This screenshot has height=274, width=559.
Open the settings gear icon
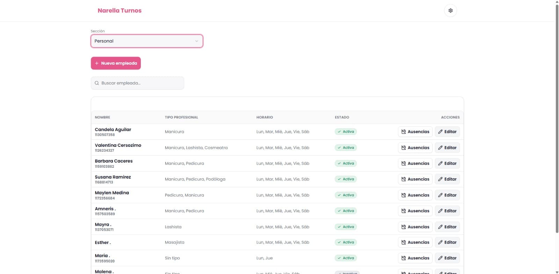[450, 10]
